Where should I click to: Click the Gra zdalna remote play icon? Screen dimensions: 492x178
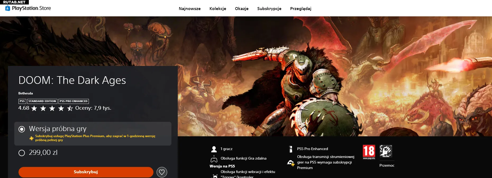tap(214, 159)
